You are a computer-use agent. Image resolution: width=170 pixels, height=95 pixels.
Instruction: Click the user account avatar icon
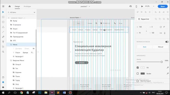pyautogui.click(x=131, y=6)
